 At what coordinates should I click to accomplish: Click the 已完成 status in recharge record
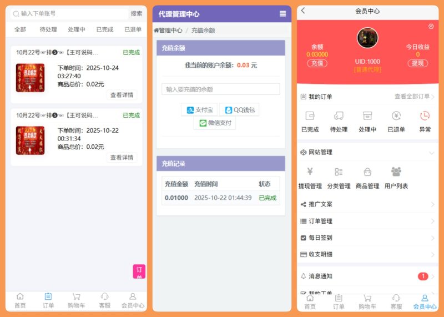[x=268, y=198]
